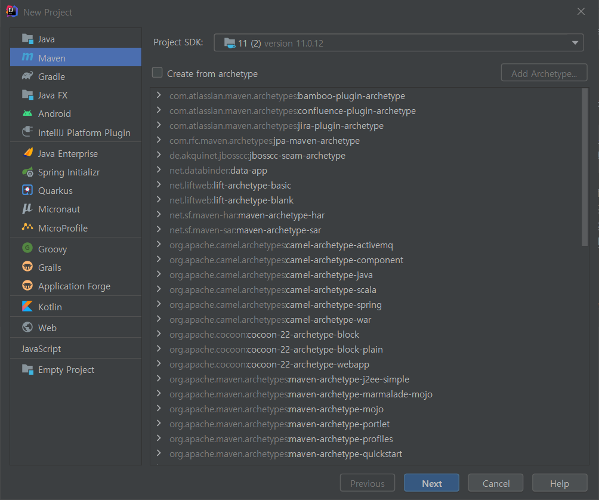Select maven-archetype-portlet row
The height and width of the screenshot is (500, 599).
366,424
